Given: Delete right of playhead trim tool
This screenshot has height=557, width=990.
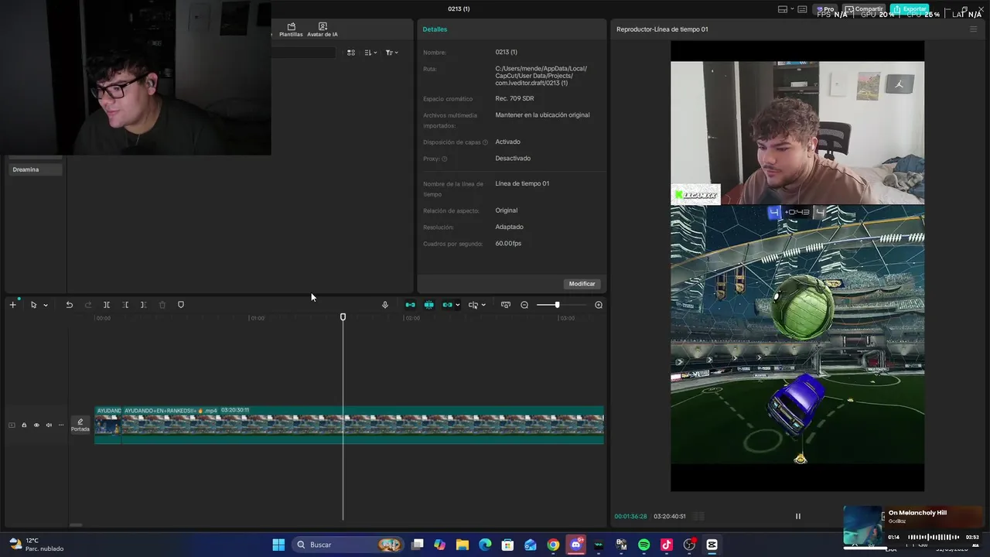Looking at the screenshot, I should point(143,305).
